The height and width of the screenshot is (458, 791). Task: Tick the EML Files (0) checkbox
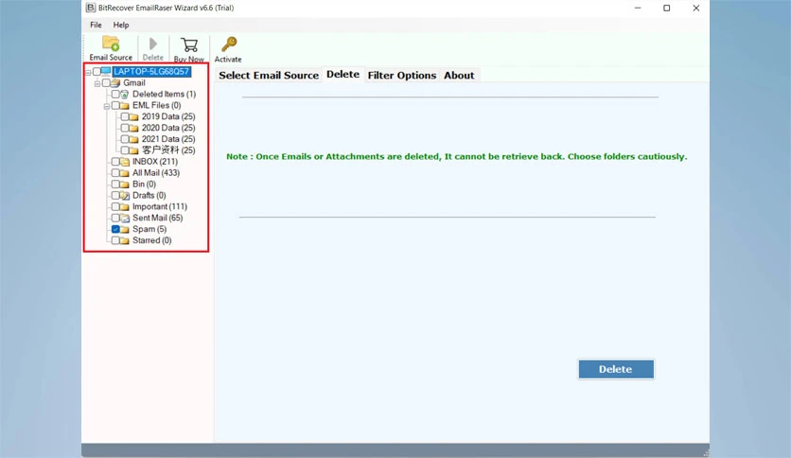tap(115, 105)
